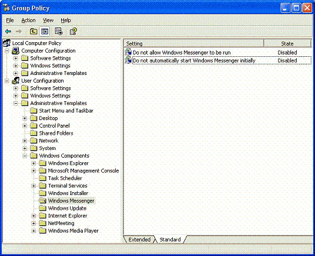
Task: Click the policy icon for Do not allow Windows Messenger
Action: [128, 52]
